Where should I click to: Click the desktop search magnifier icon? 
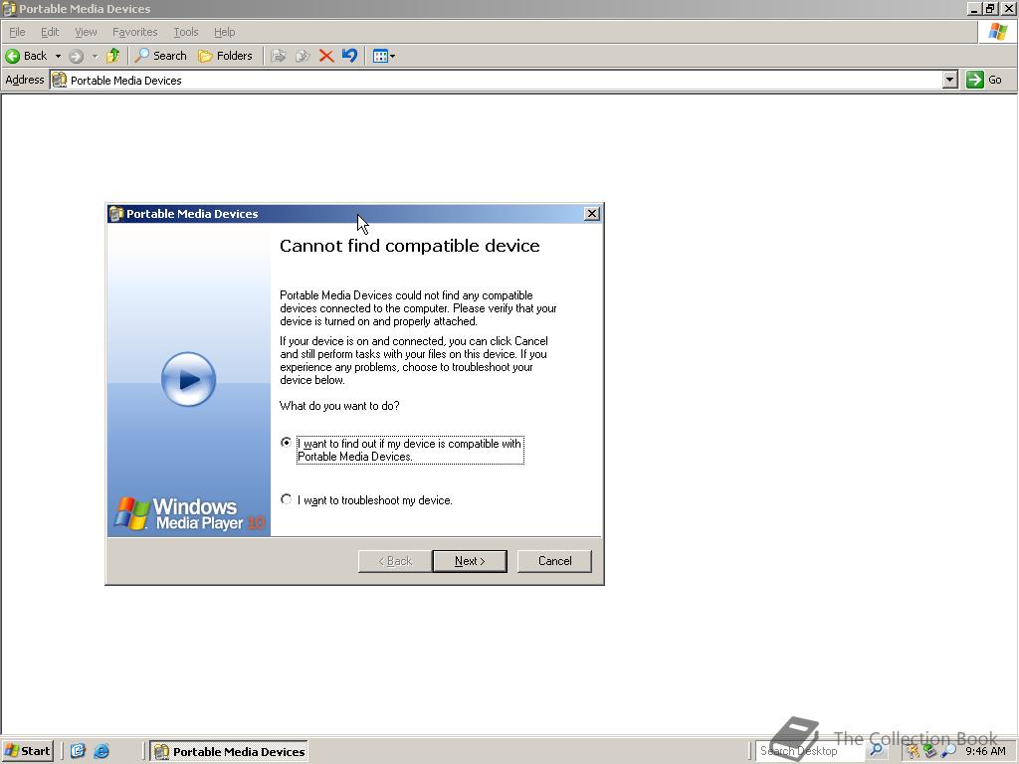pos(876,750)
